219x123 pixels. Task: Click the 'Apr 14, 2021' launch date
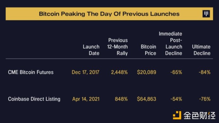(86, 99)
